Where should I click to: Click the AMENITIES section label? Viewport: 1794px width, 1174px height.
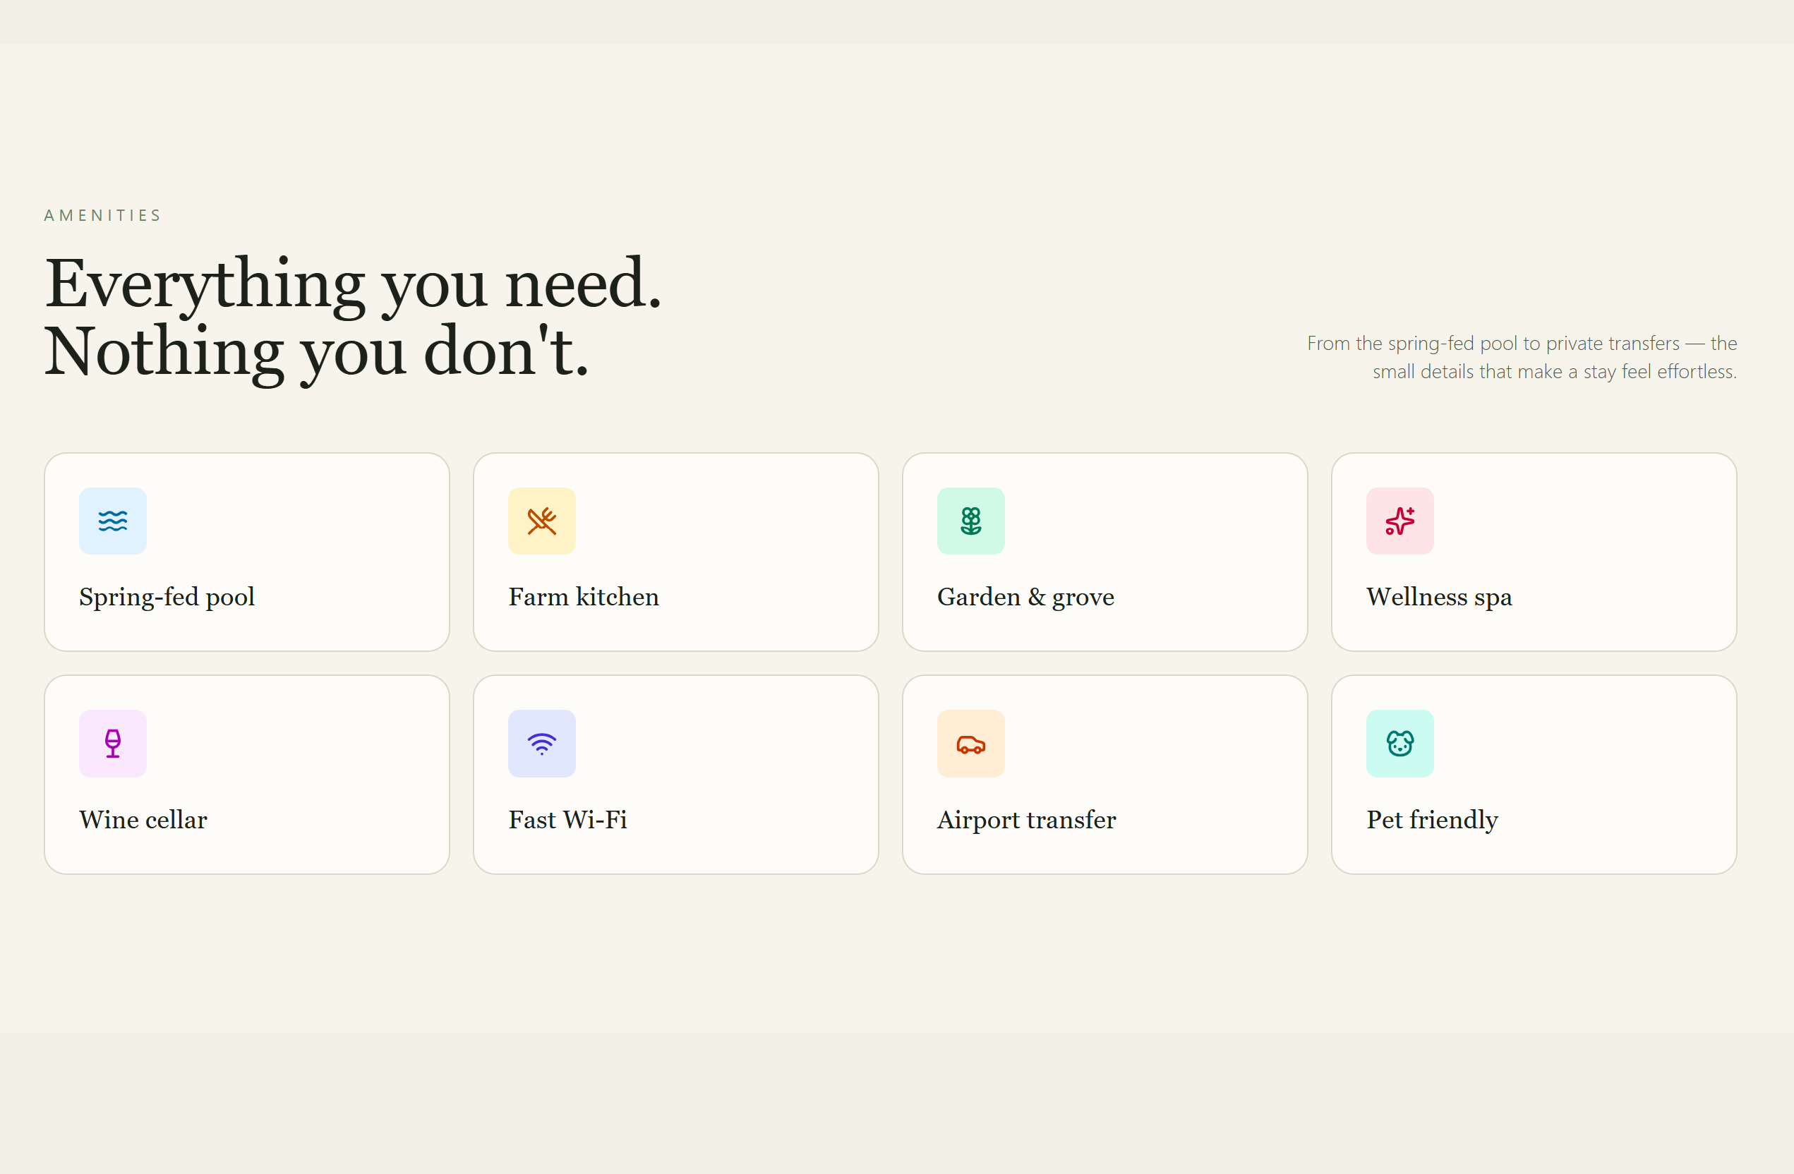coord(102,215)
